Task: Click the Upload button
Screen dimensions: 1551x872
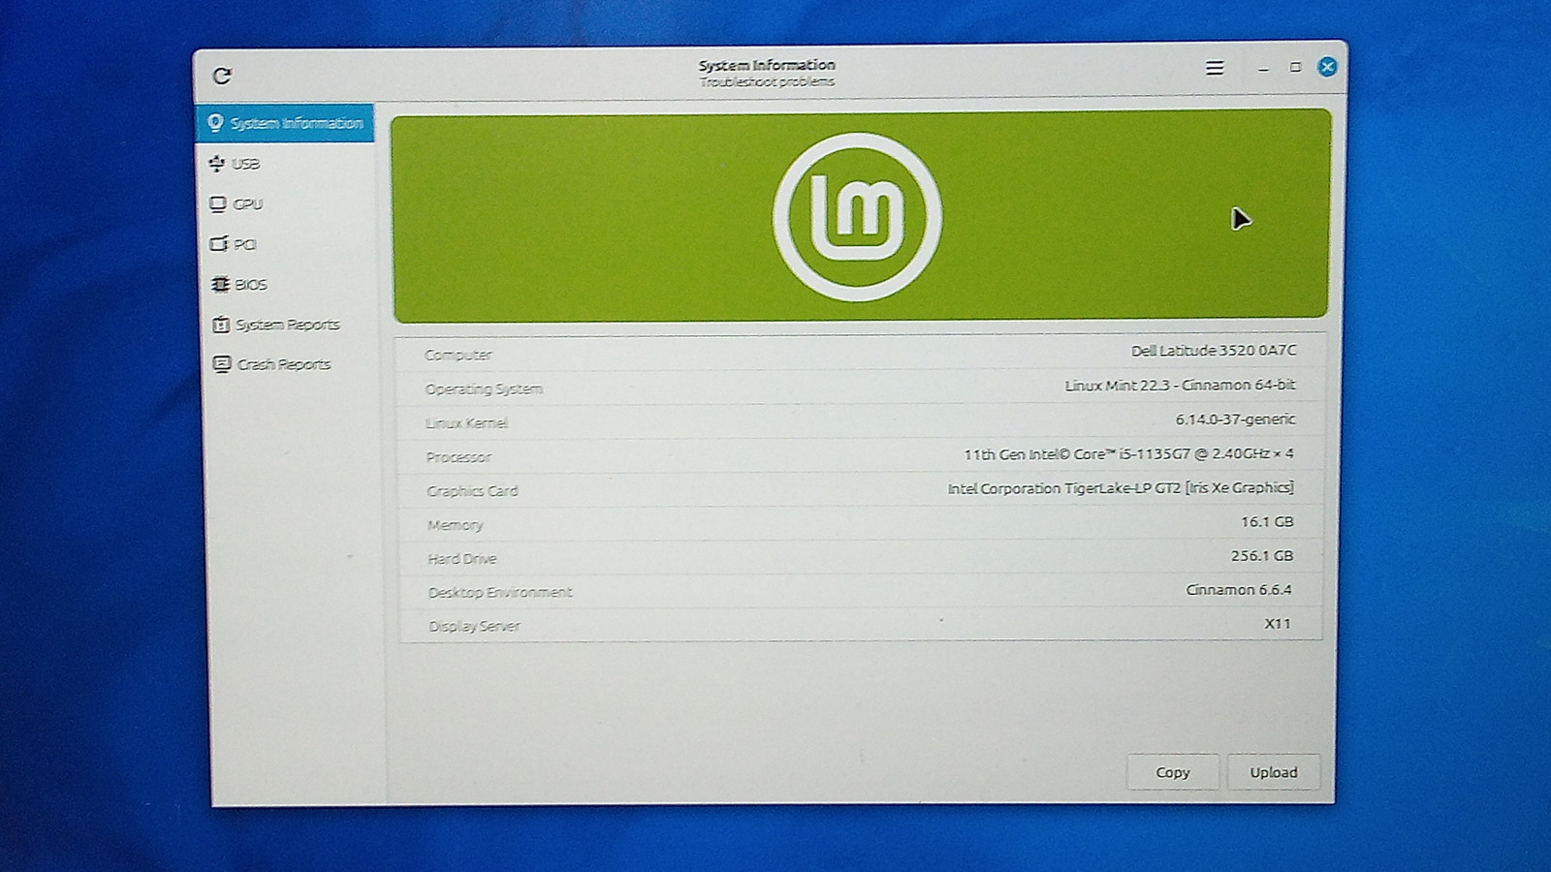Action: (1273, 772)
